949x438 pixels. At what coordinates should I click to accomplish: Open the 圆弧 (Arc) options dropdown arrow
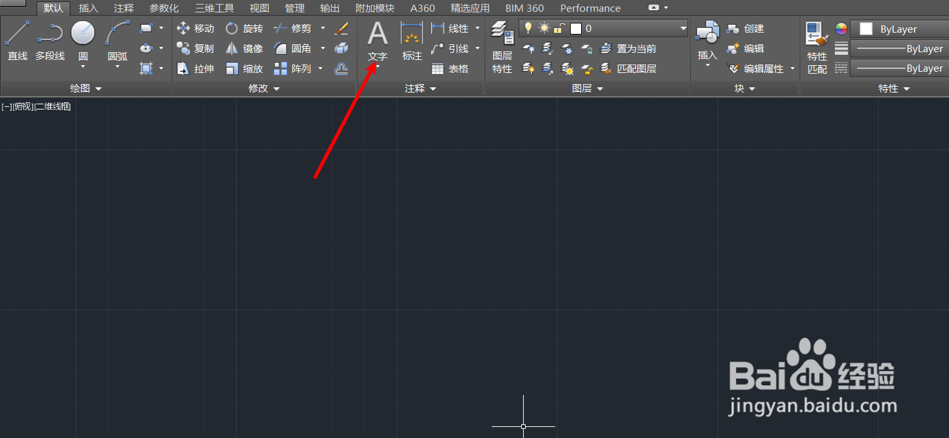pyautogui.click(x=117, y=66)
